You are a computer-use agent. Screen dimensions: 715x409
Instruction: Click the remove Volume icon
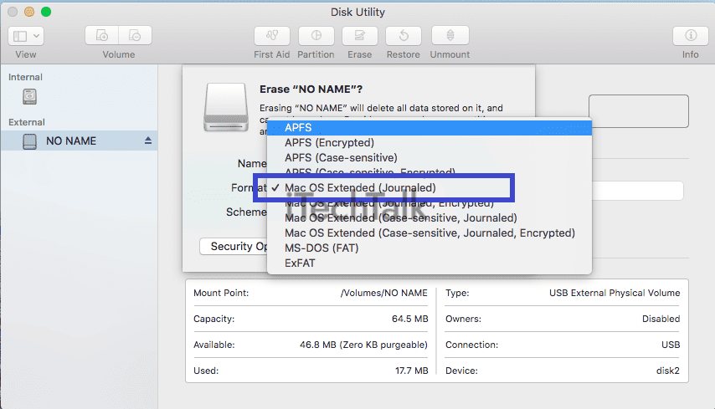click(135, 35)
